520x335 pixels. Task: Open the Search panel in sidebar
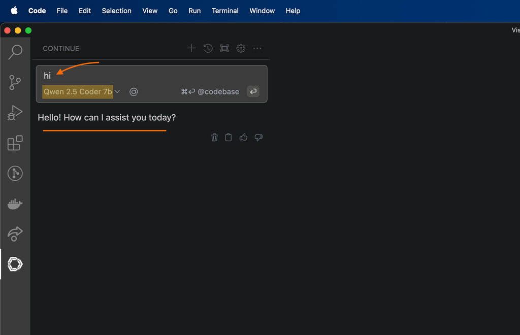15,52
